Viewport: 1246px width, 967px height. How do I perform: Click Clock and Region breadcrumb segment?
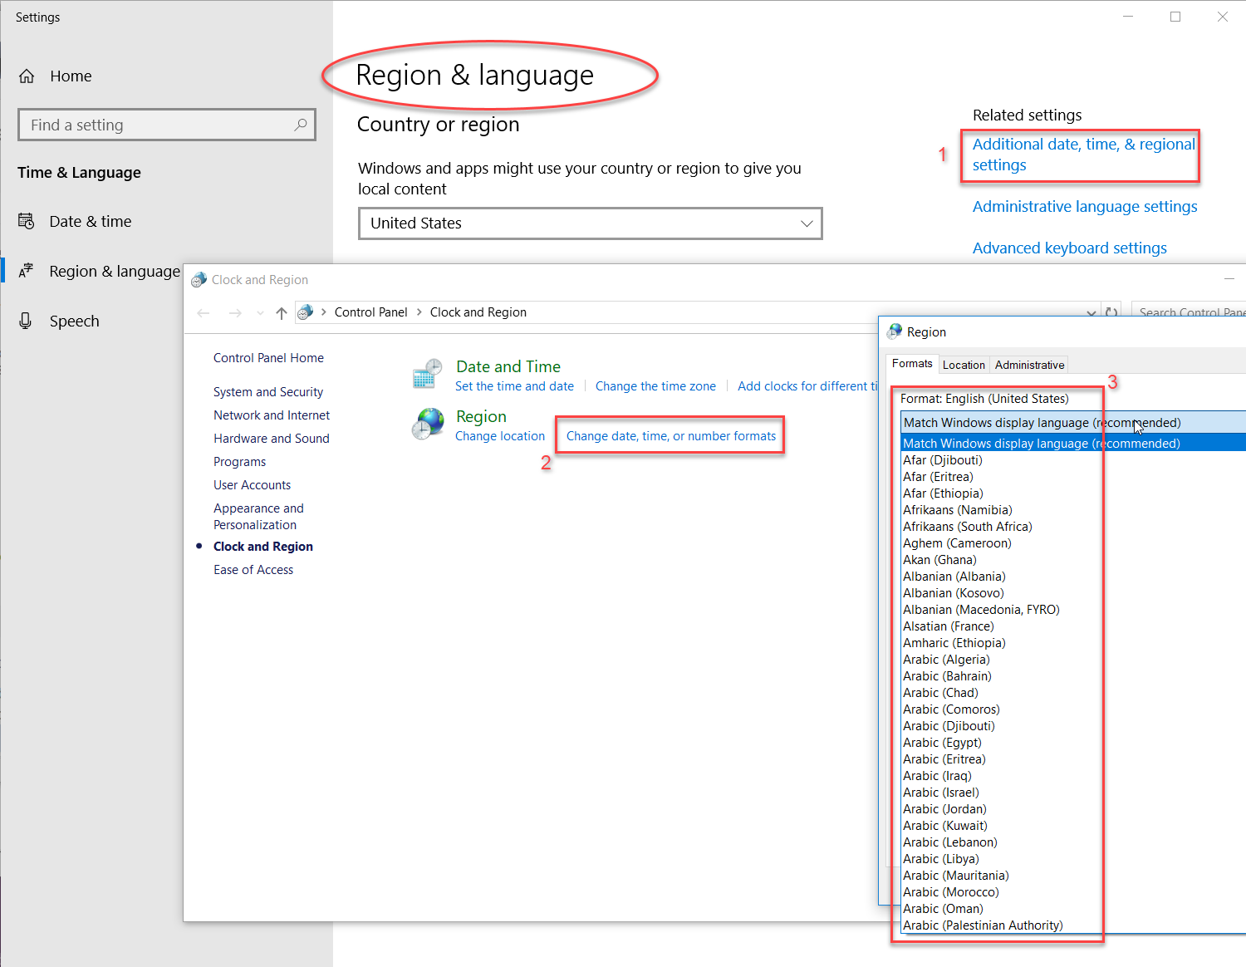(478, 312)
